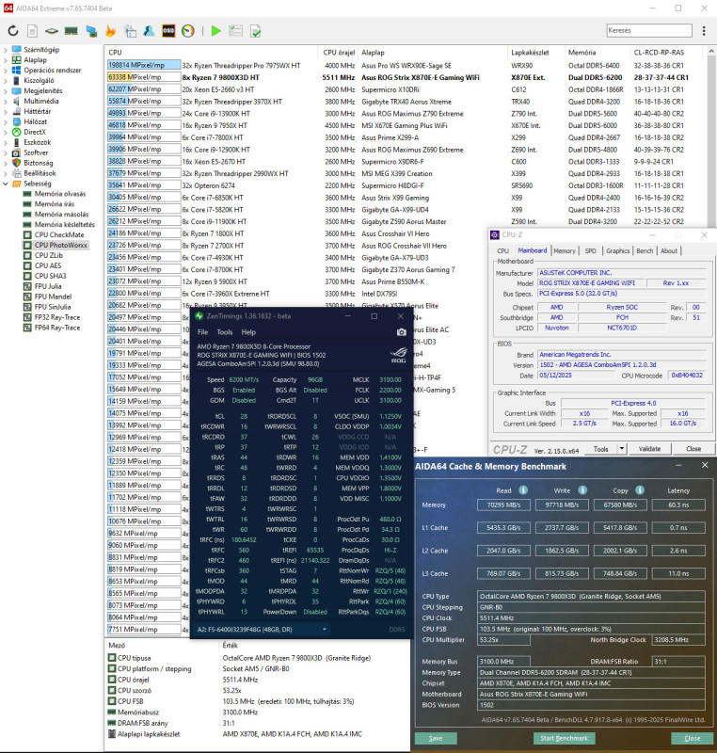Click the Tools button in CPU-Z
This screenshot has height=753, width=717.
click(601, 449)
